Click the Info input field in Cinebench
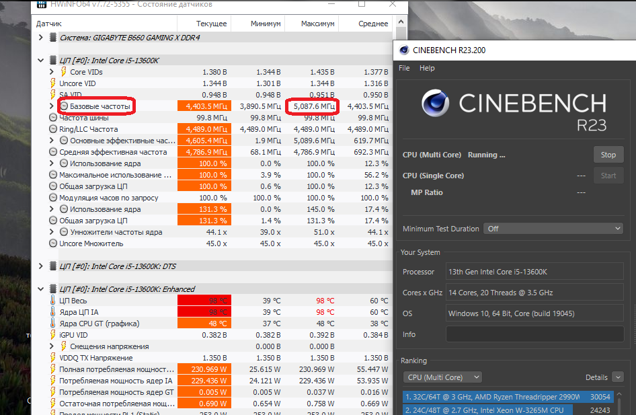Image resolution: width=636 pixels, height=415 pixels. click(x=534, y=334)
